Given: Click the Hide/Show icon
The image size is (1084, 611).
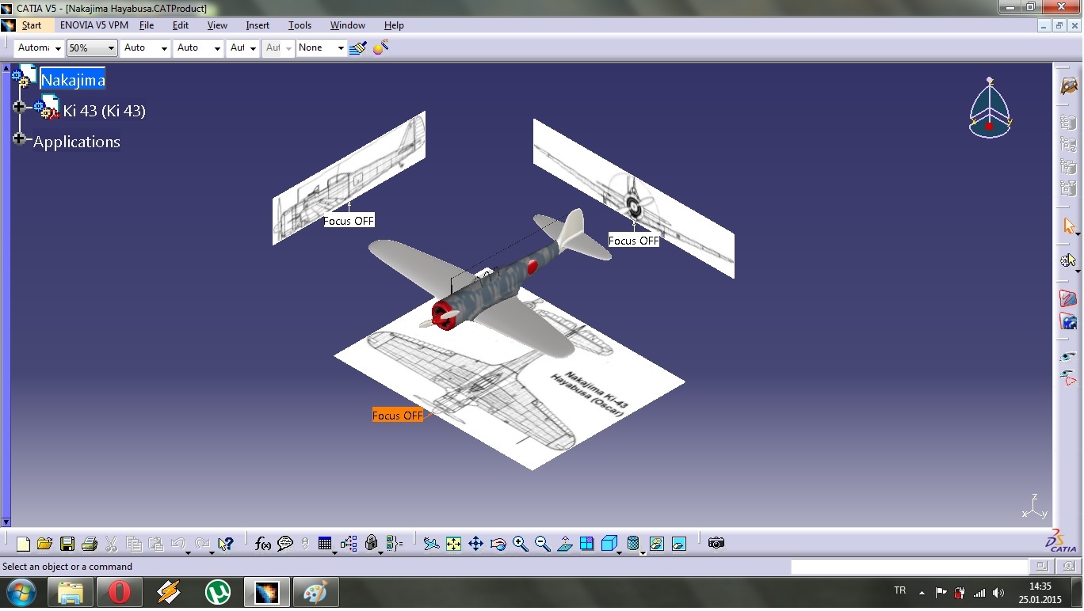Looking at the screenshot, I should (656, 544).
